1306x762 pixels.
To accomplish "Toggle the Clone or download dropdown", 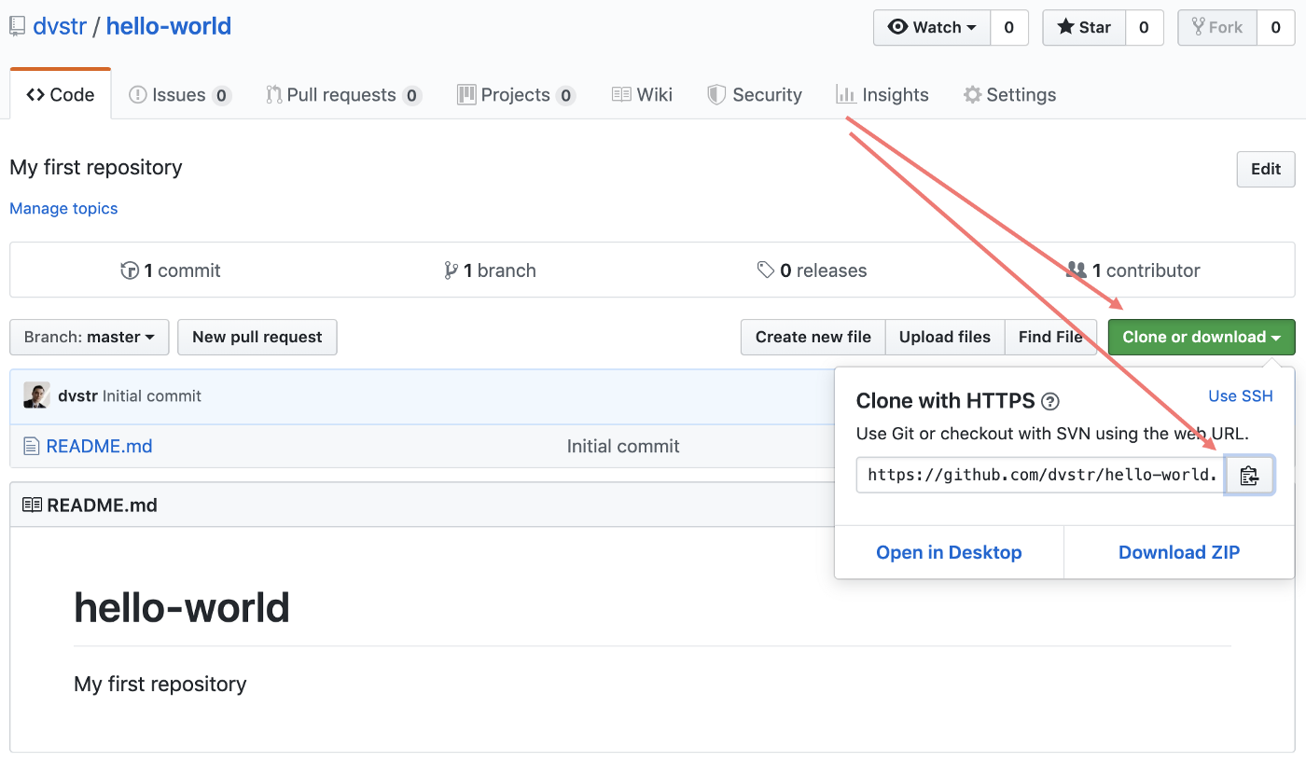I will (1202, 337).
